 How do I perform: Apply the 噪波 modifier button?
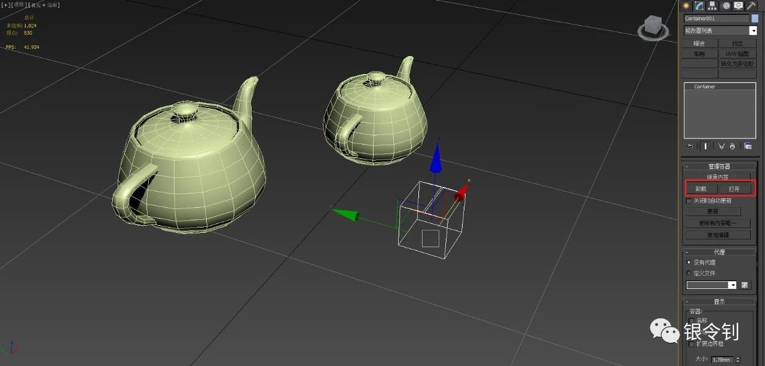point(699,44)
